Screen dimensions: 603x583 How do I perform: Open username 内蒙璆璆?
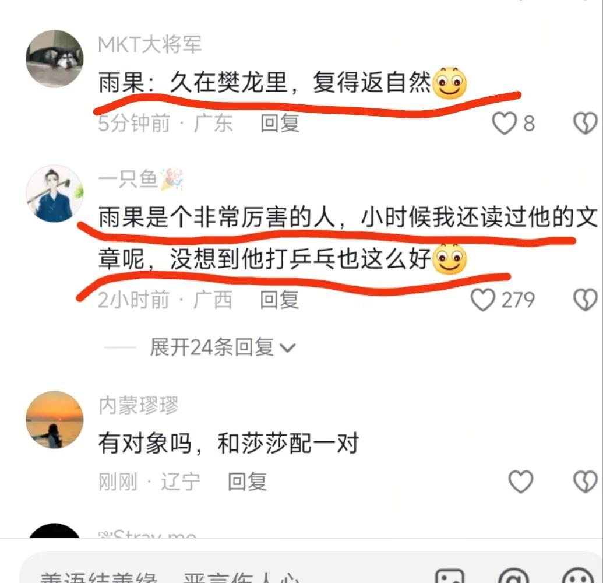click(139, 405)
